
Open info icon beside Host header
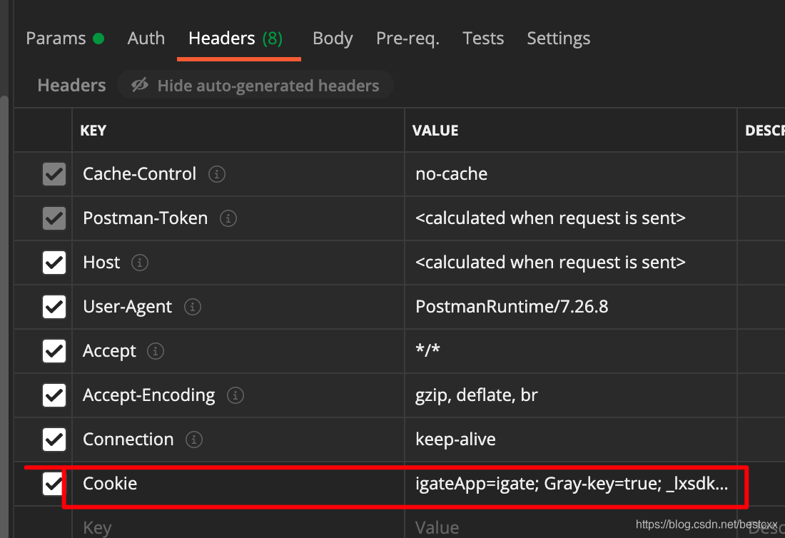click(x=140, y=263)
